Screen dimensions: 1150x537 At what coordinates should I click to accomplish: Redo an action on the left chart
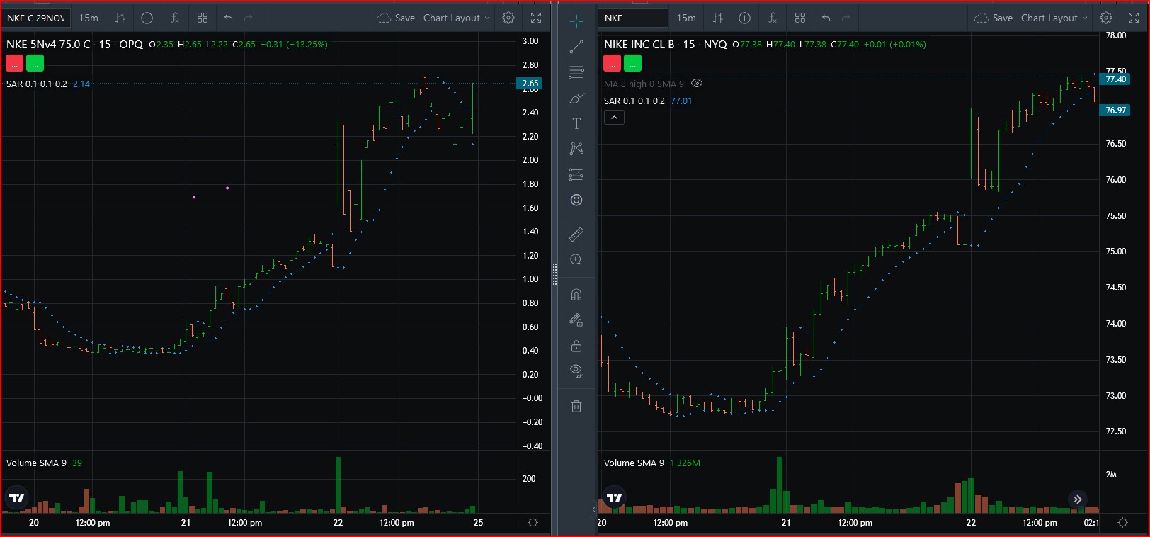(248, 18)
